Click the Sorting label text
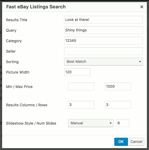 [x=12, y=62]
